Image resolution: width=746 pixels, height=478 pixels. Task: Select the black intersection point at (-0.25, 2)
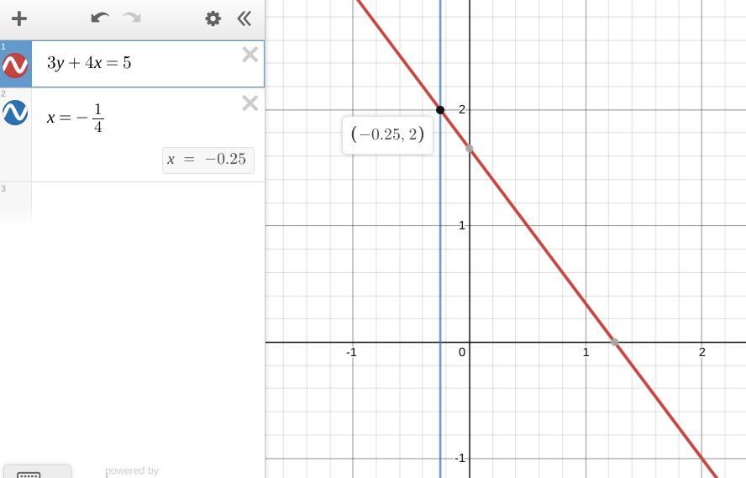point(440,110)
